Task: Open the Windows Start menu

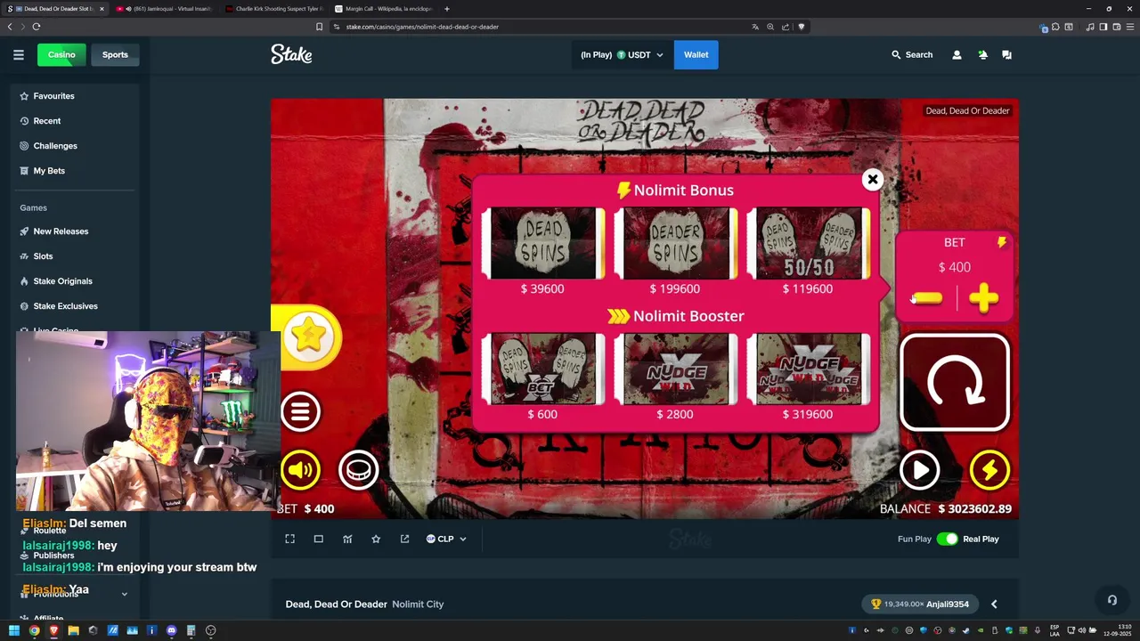Action: coord(14,630)
